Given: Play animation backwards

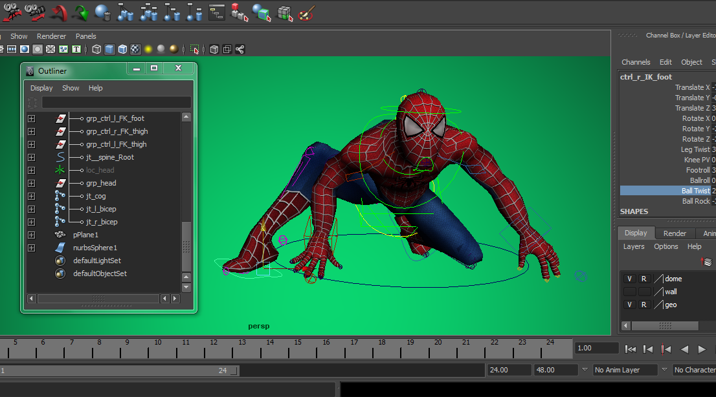Looking at the screenshot, I should [684, 349].
